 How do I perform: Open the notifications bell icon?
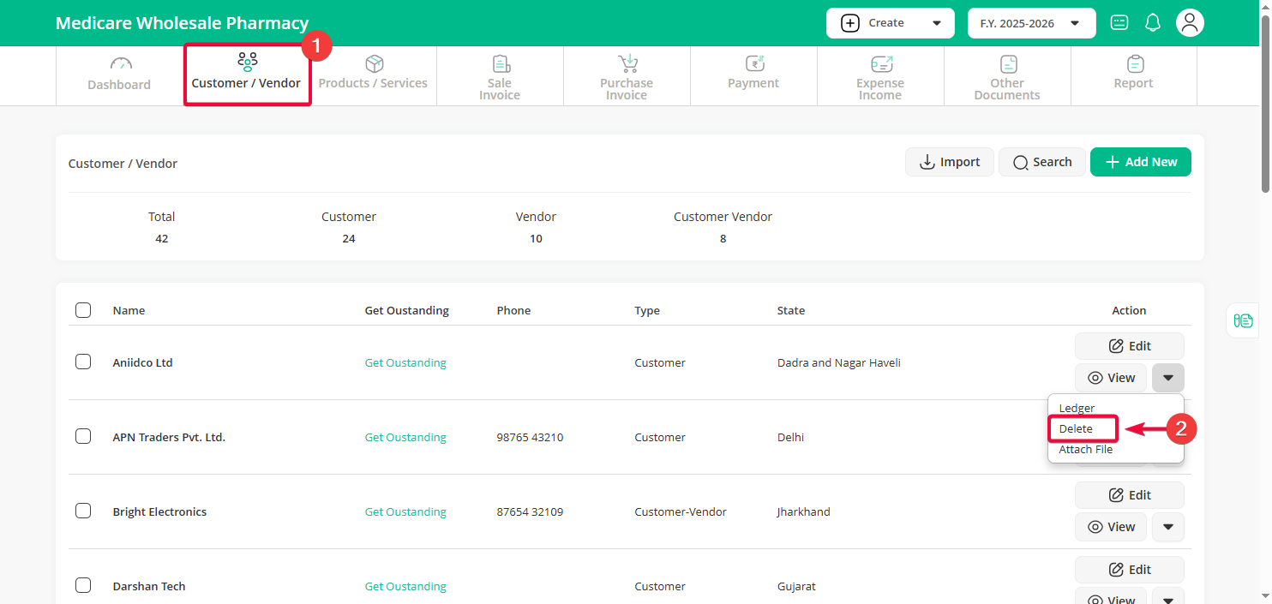point(1153,23)
